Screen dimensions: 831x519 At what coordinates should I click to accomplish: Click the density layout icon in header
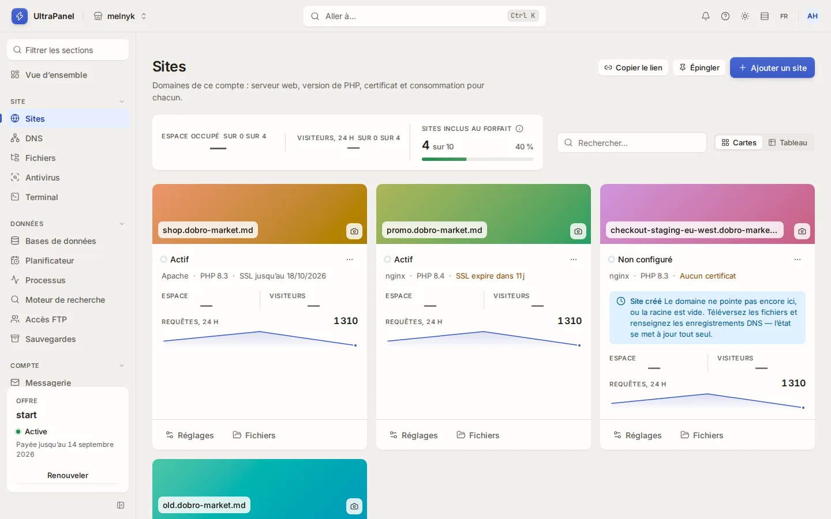(765, 16)
